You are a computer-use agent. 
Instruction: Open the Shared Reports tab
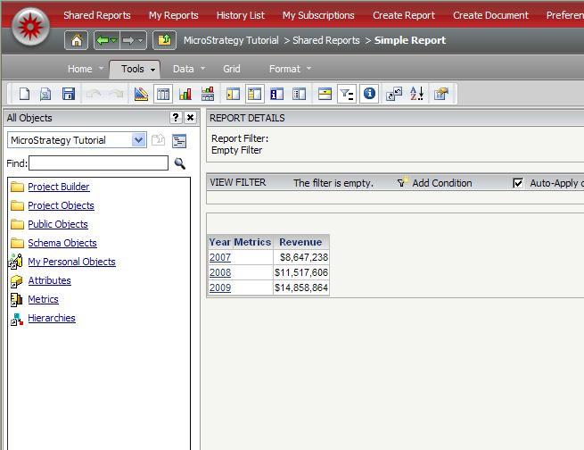tap(97, 15)
